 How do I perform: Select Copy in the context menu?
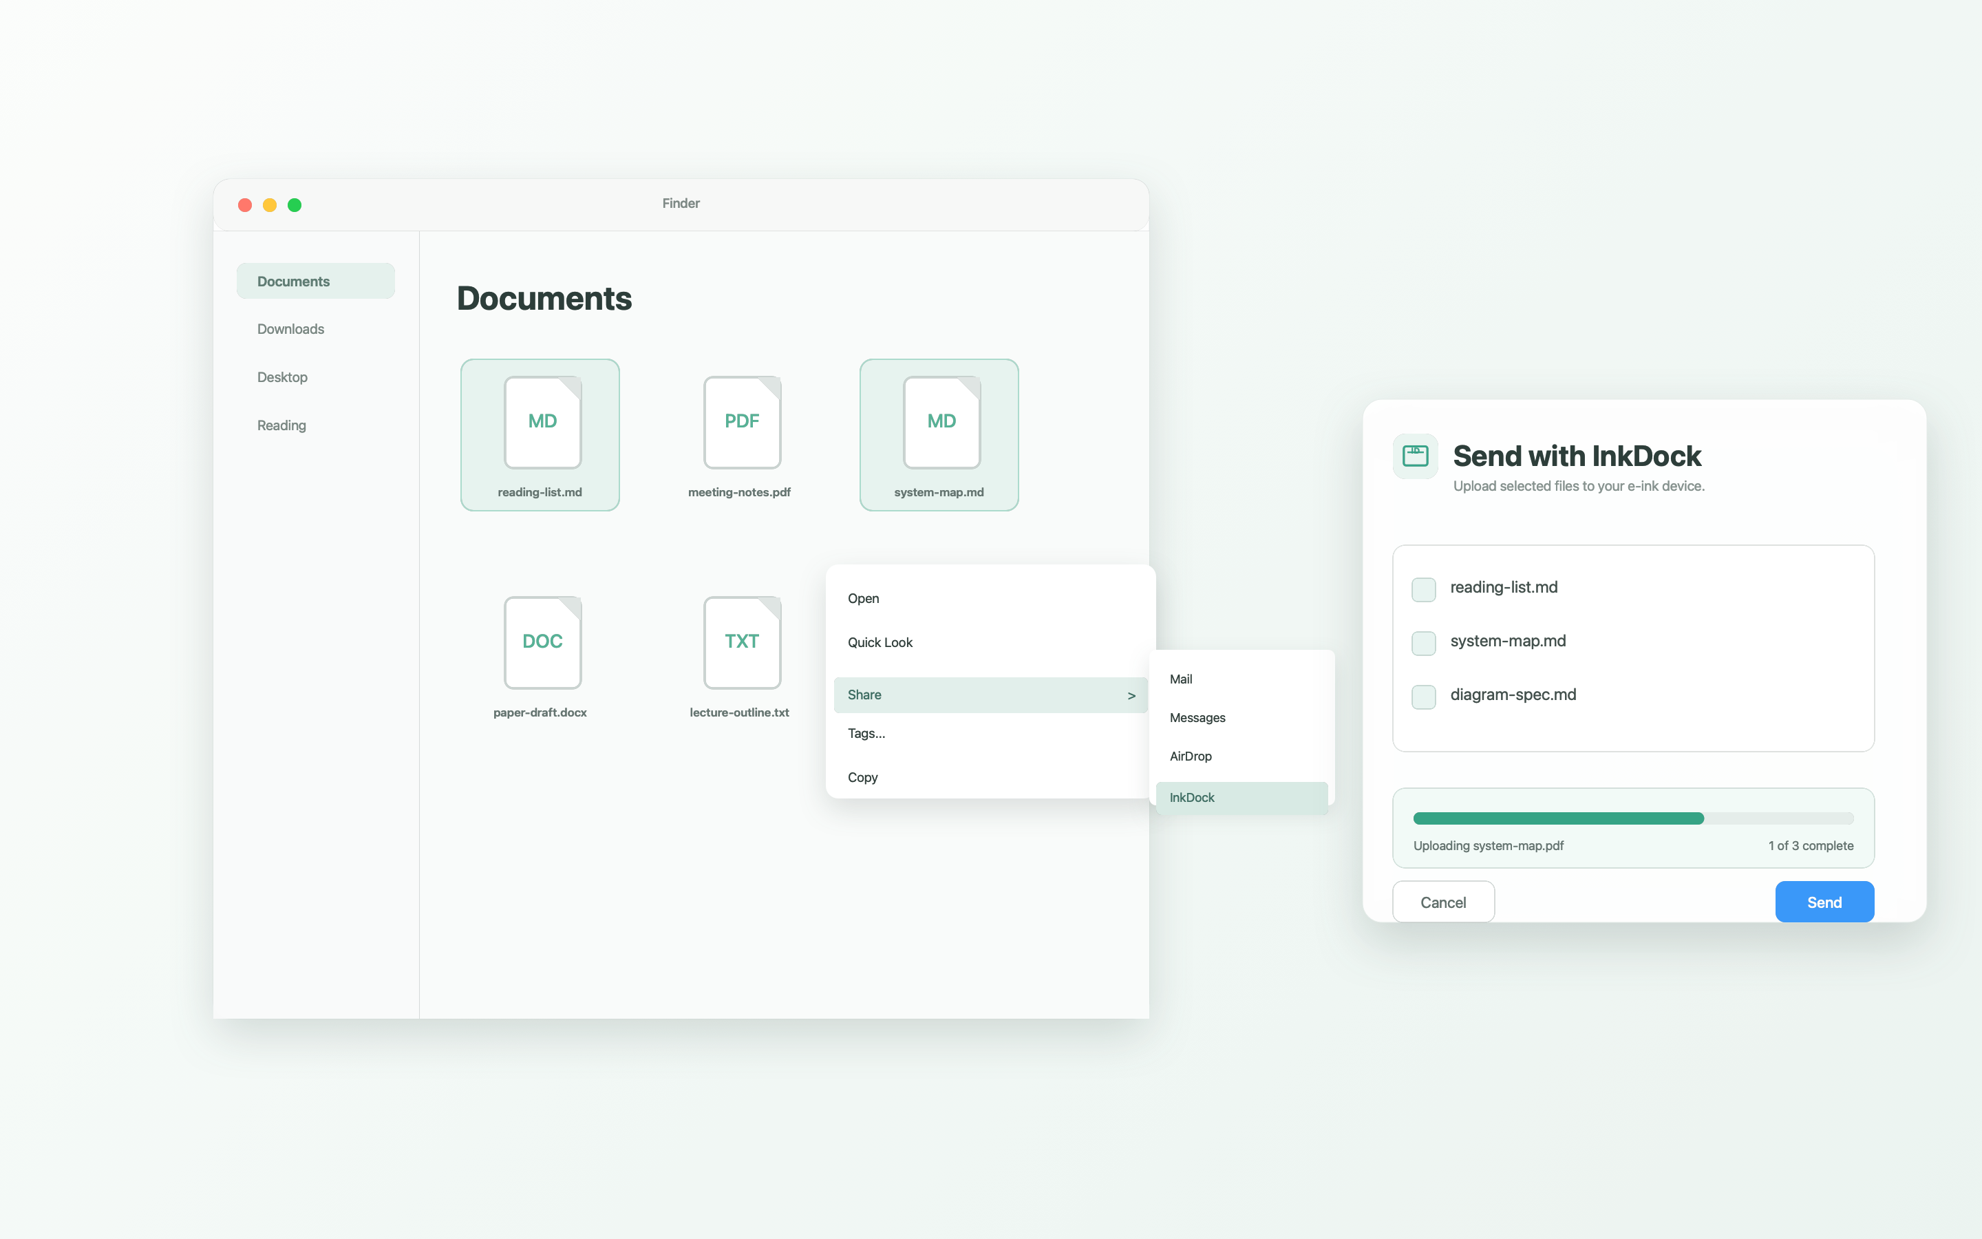[990, 778]
